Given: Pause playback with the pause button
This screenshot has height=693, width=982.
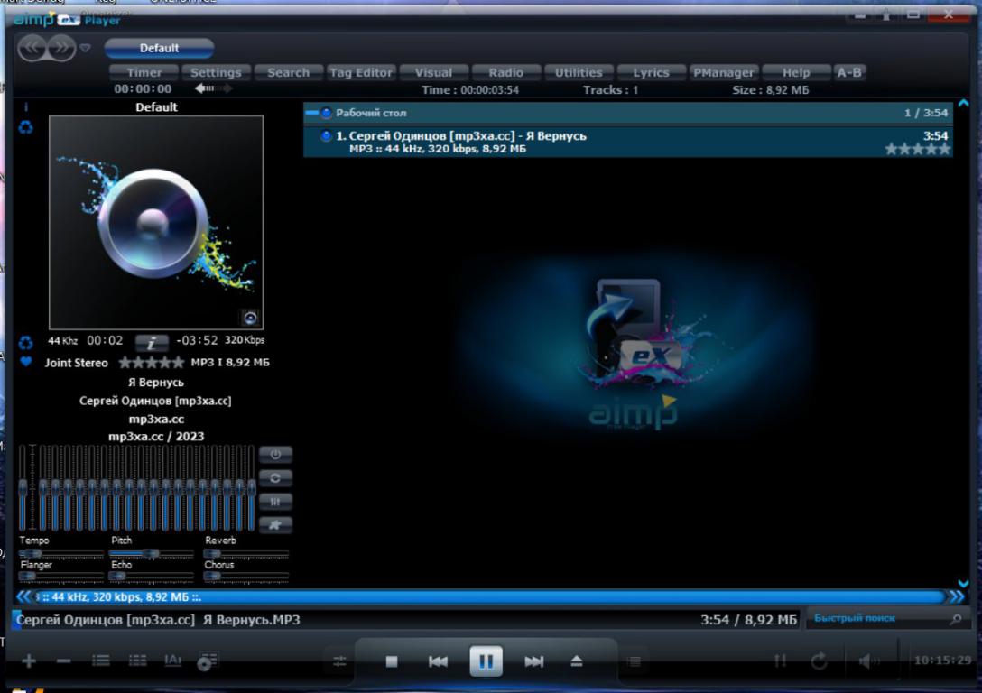Looking at the screenshot, I should [486, 662].
